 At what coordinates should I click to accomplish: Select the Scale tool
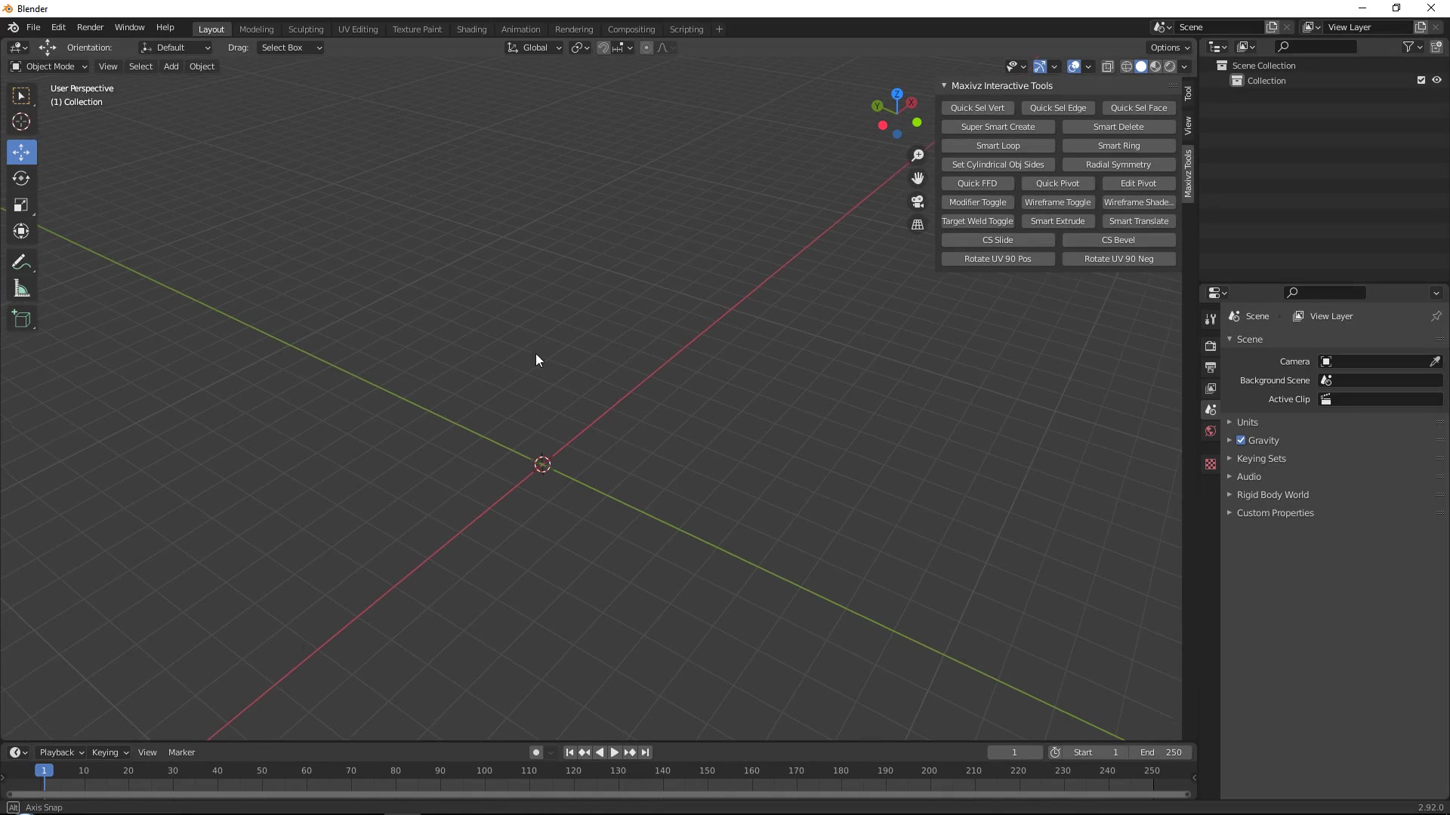click(21, 205)
